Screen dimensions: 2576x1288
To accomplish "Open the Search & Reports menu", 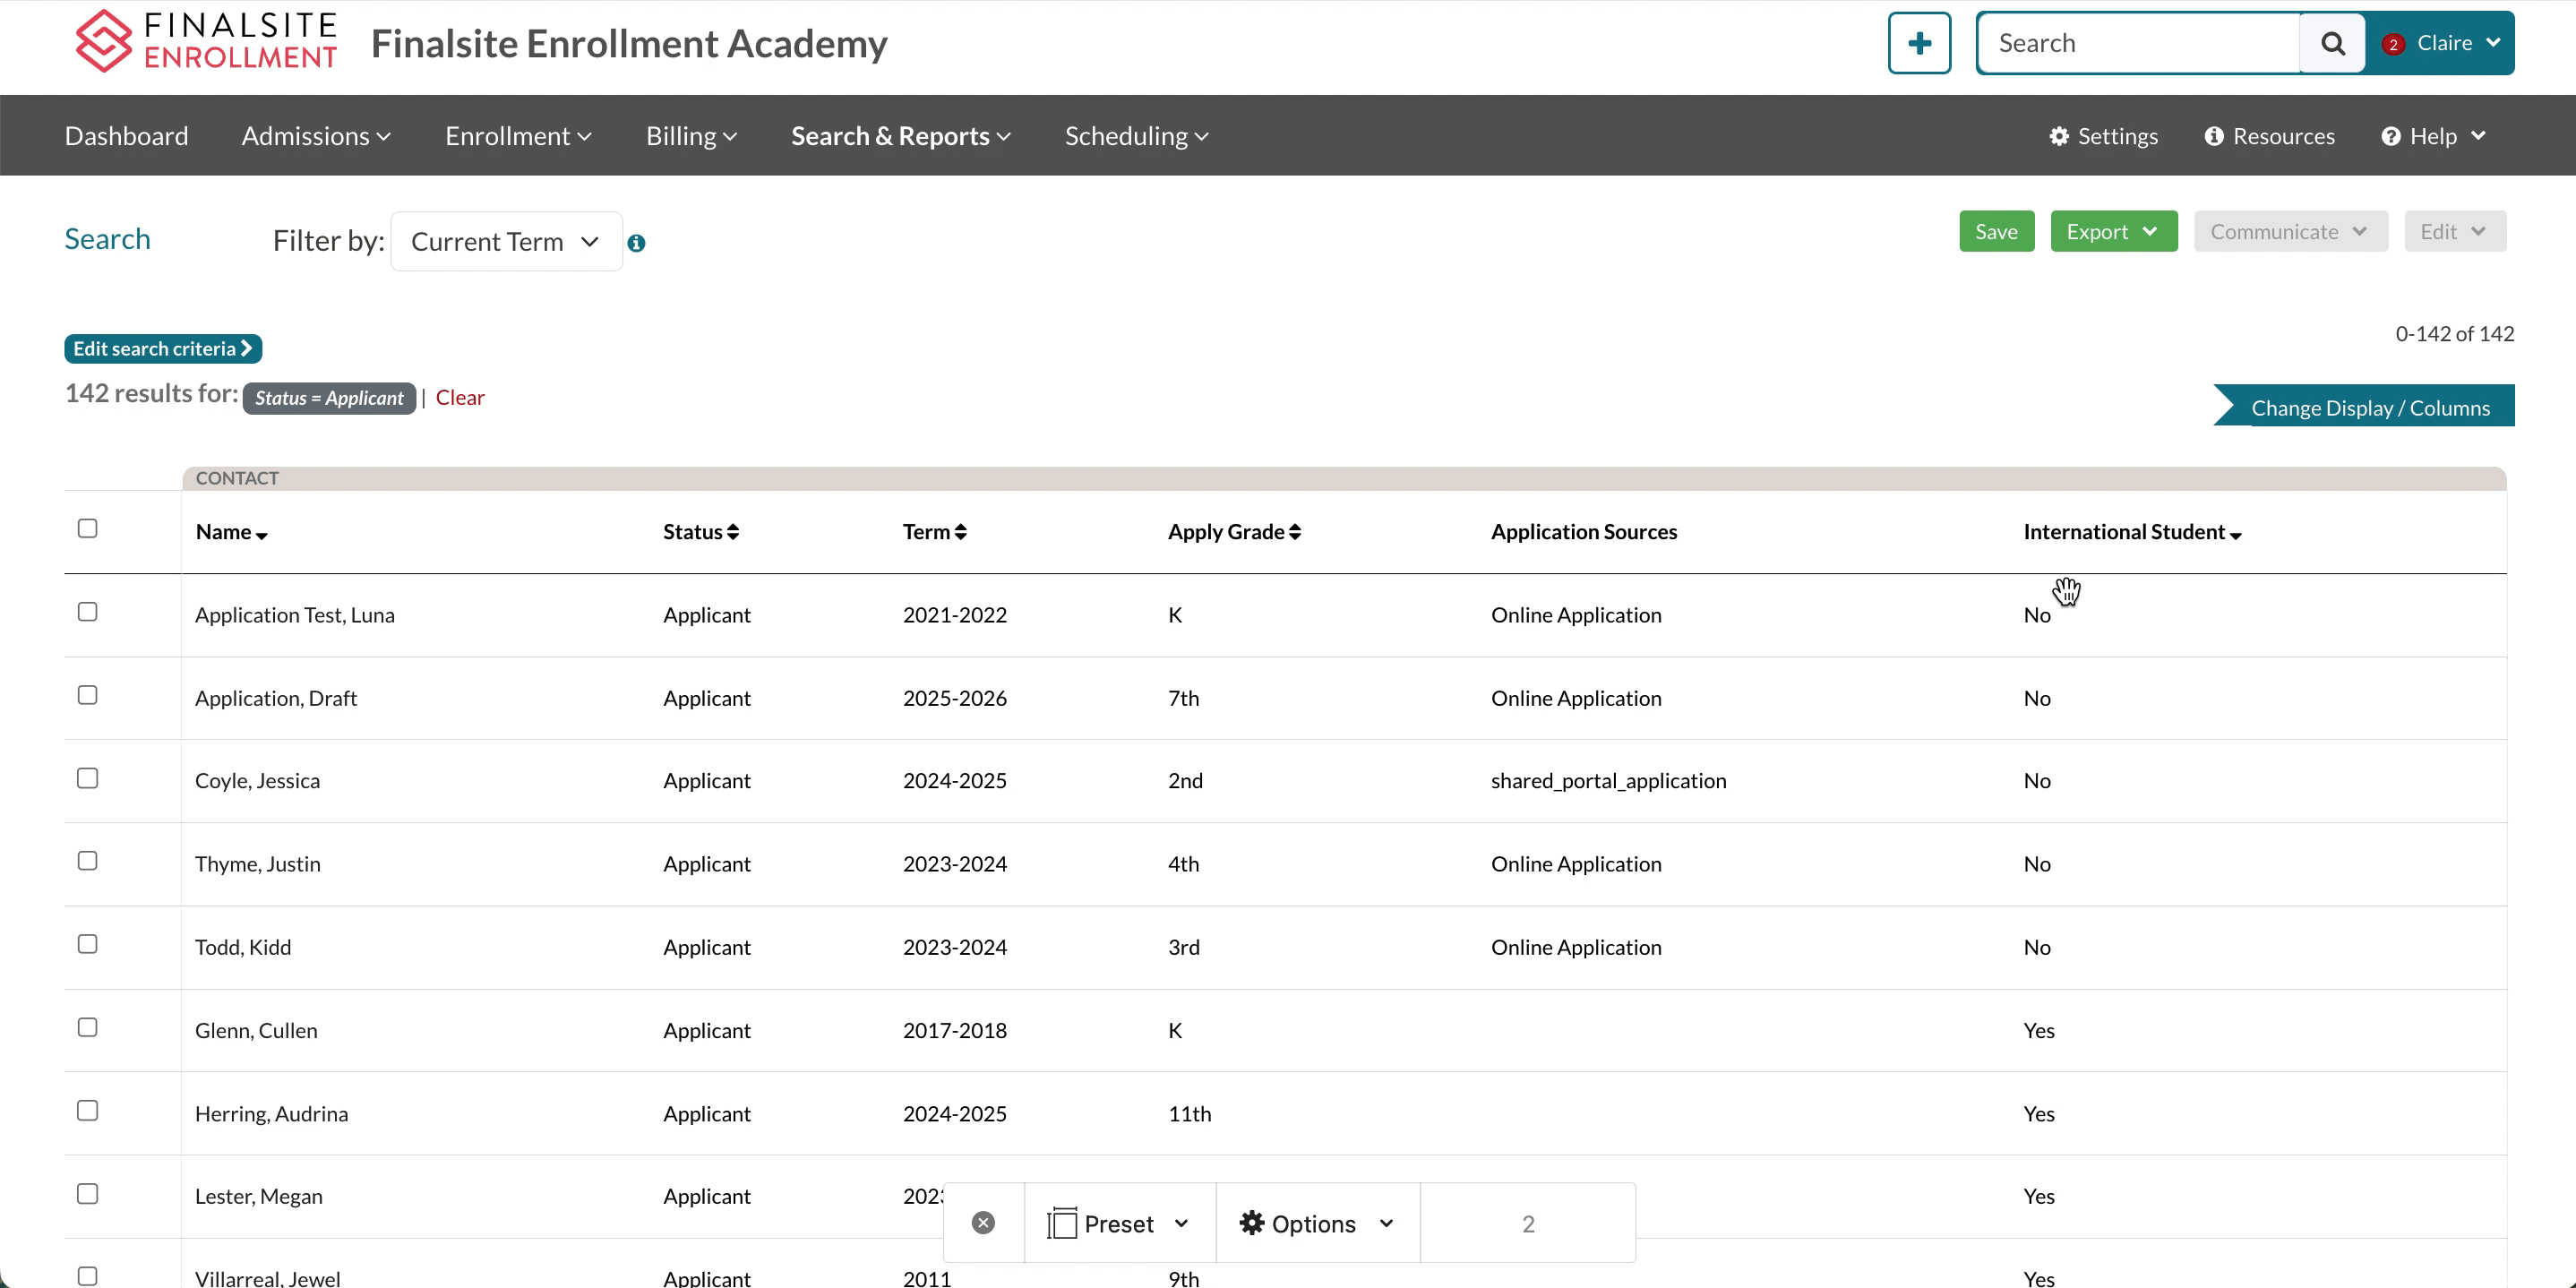I will (900, 134).
